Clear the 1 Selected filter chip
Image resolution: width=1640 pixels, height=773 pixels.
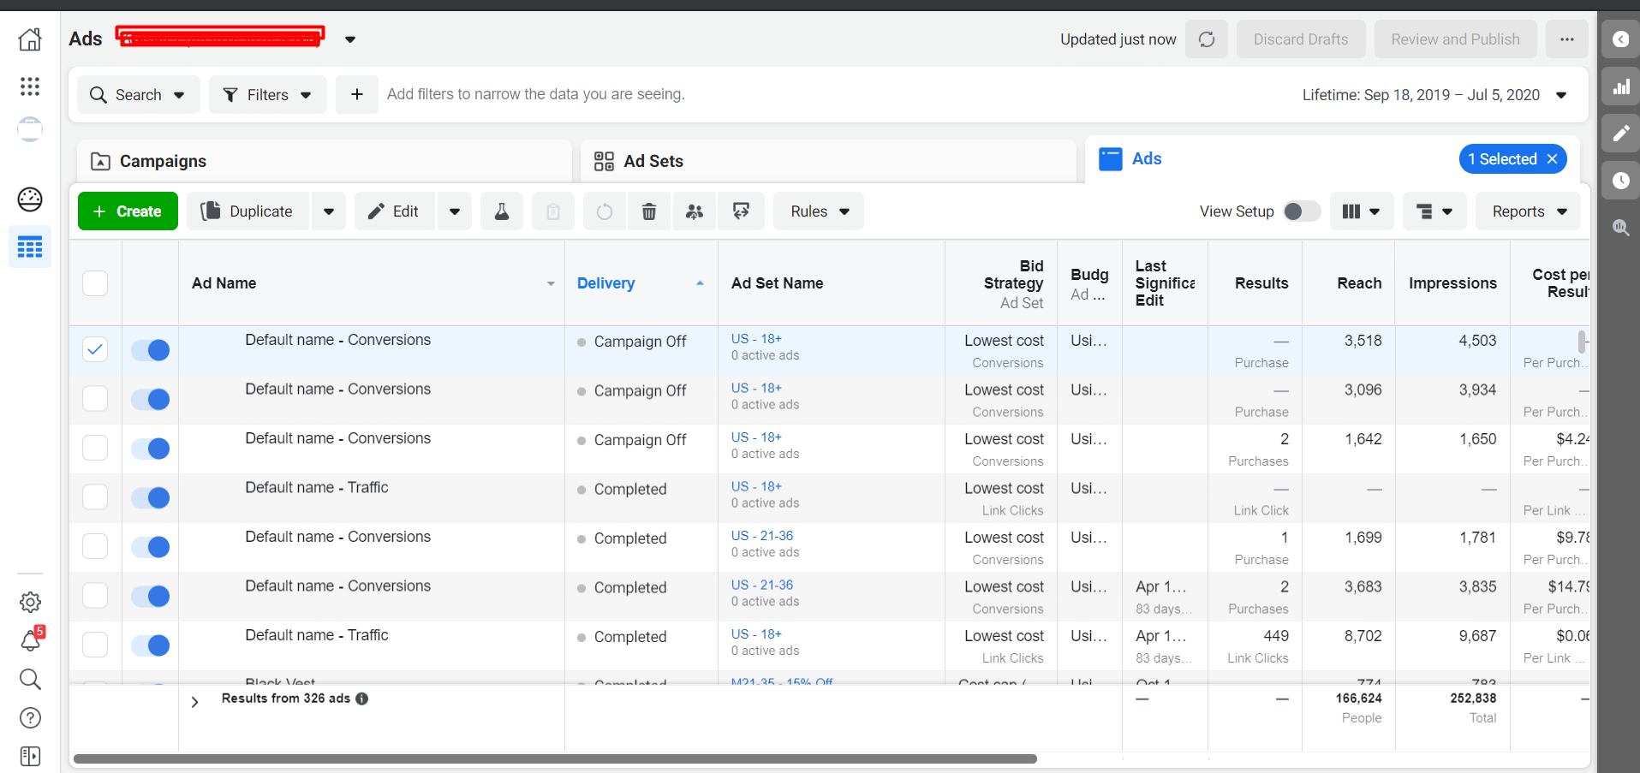[x=1552, y=159]
